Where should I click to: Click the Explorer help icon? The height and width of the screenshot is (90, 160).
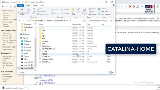113,5
